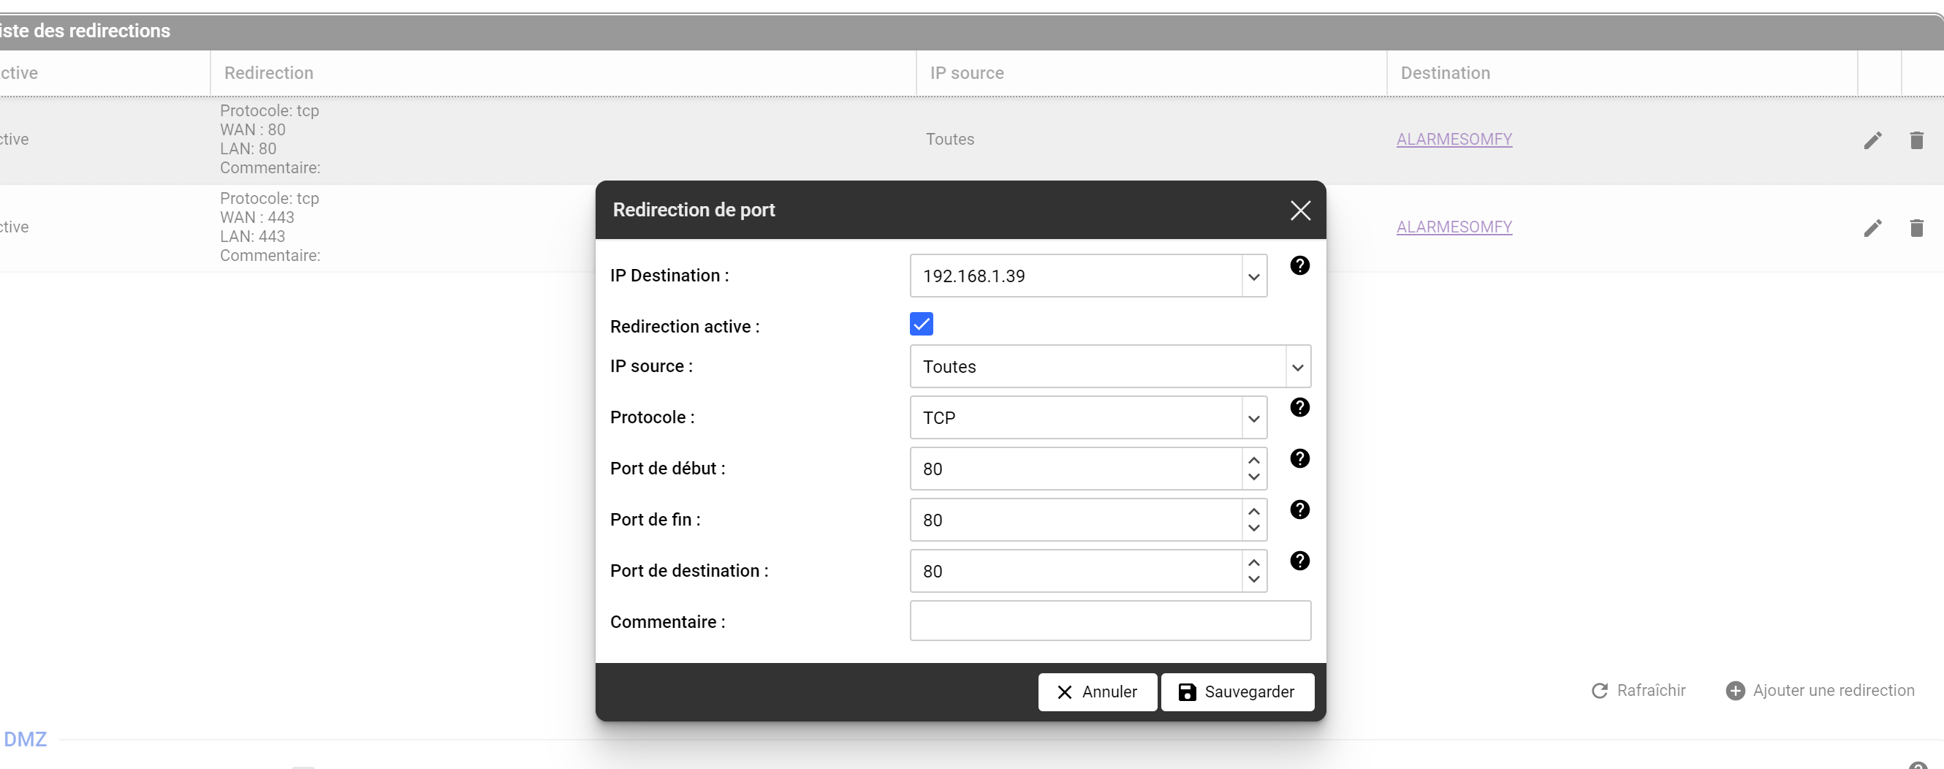Screen dimensions: 1944x769
Task: Decrease Port de début with down arrow
Action: [1253, 477]
